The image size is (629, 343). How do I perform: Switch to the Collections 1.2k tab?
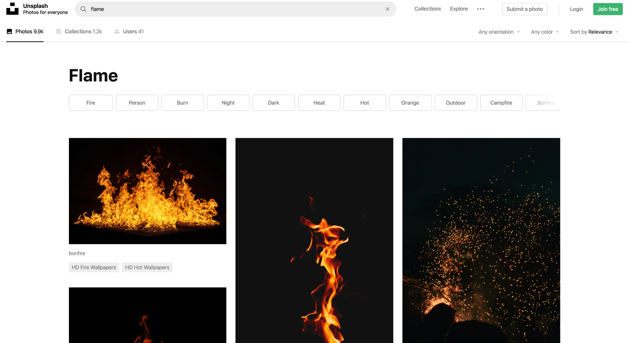click(x=83, y=31)
